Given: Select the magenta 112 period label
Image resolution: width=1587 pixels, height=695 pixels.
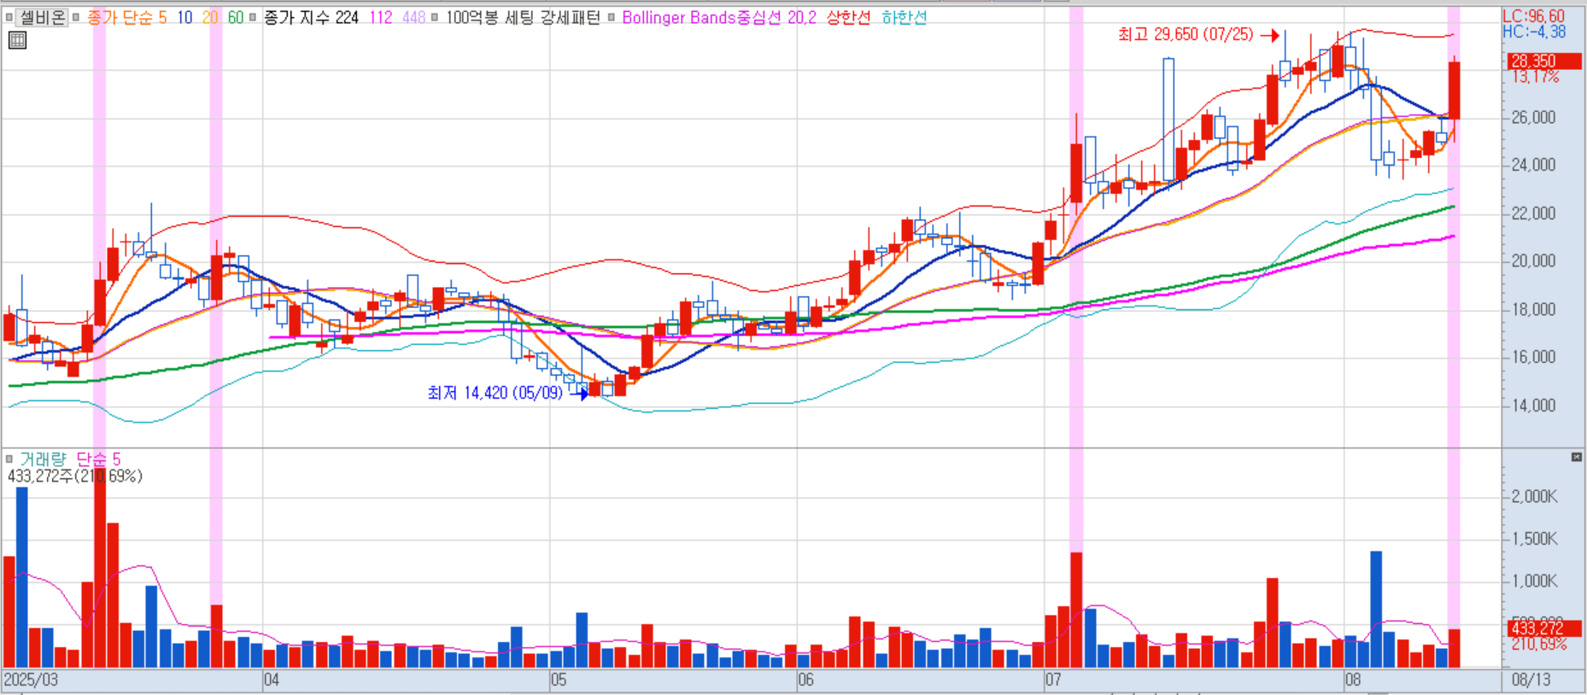Looking at the screenshot, I should click(380, 17).
